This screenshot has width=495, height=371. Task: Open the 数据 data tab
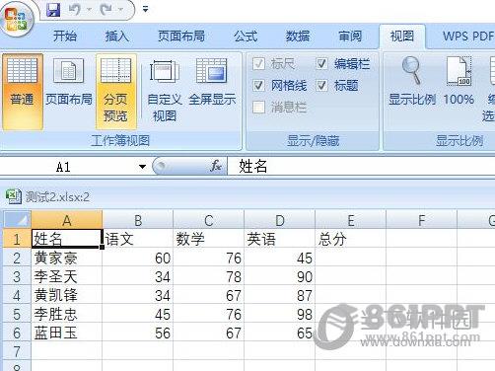(x=298, y=36)
